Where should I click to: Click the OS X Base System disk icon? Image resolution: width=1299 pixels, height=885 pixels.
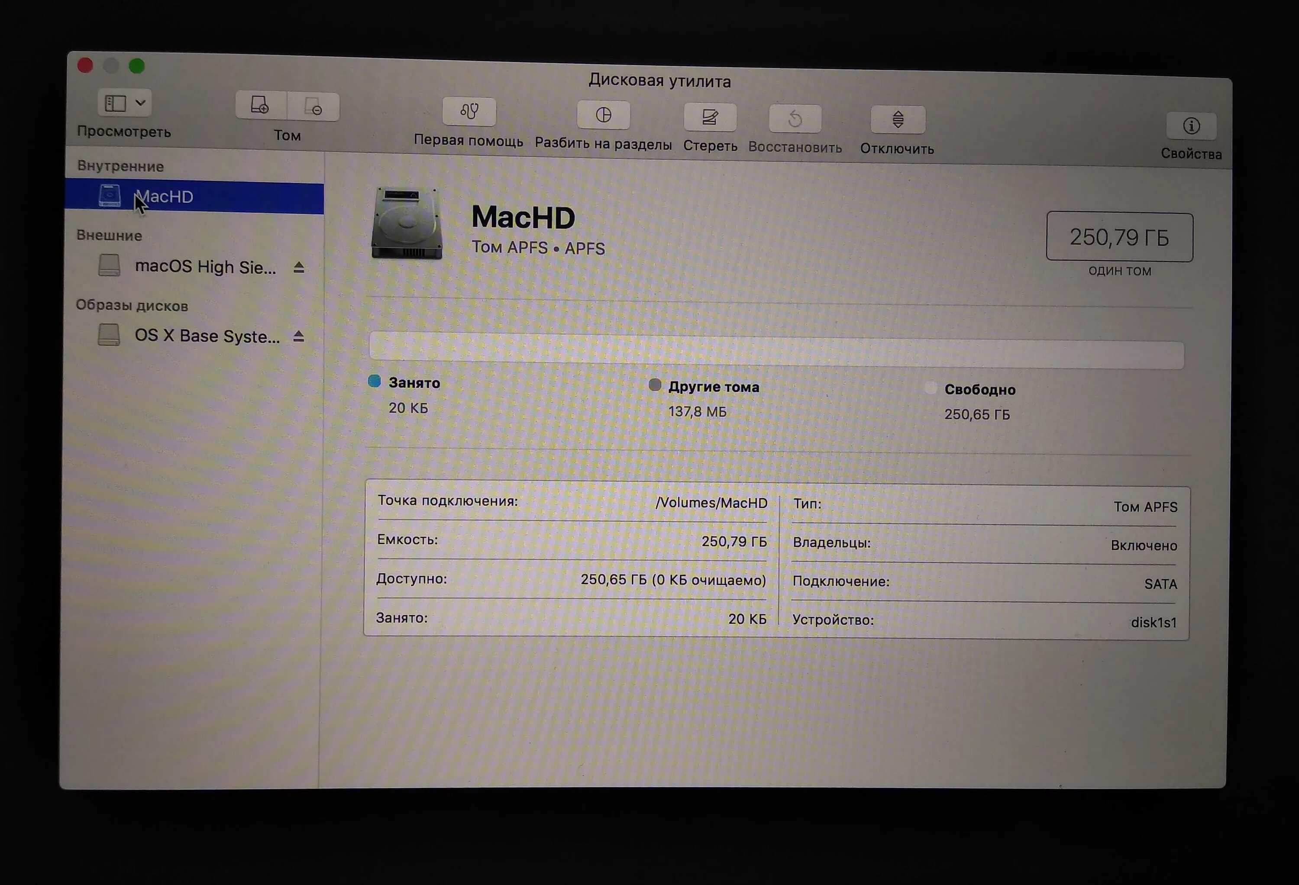[108, 334]
